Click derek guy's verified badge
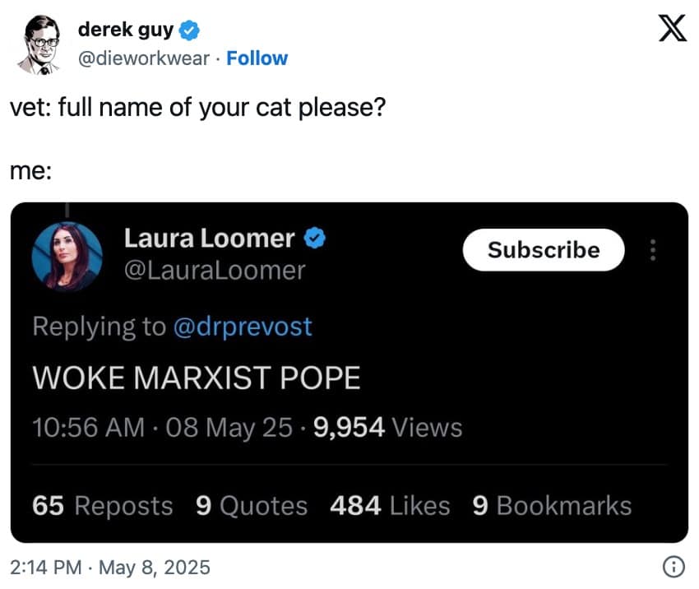 tap(188, 29)
